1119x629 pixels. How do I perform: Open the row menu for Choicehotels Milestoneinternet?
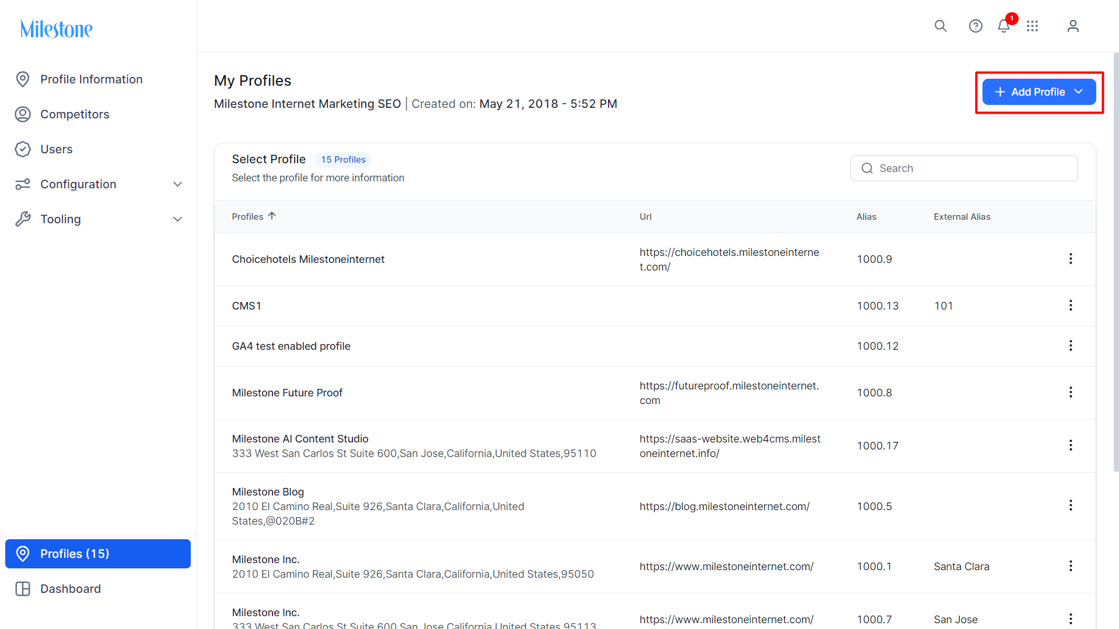click(x=1071, y=259)
